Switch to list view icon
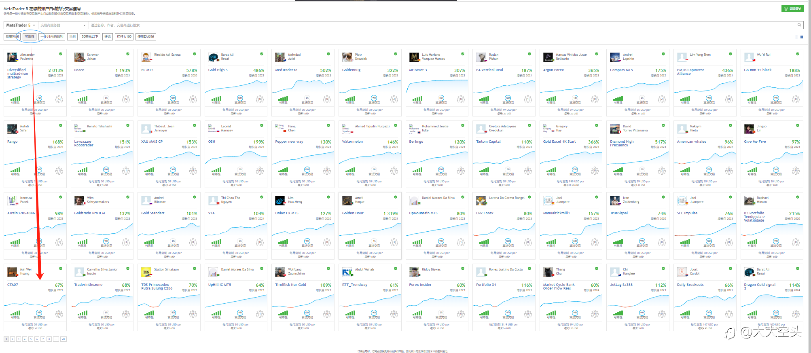811x353 pixels. 796,37
